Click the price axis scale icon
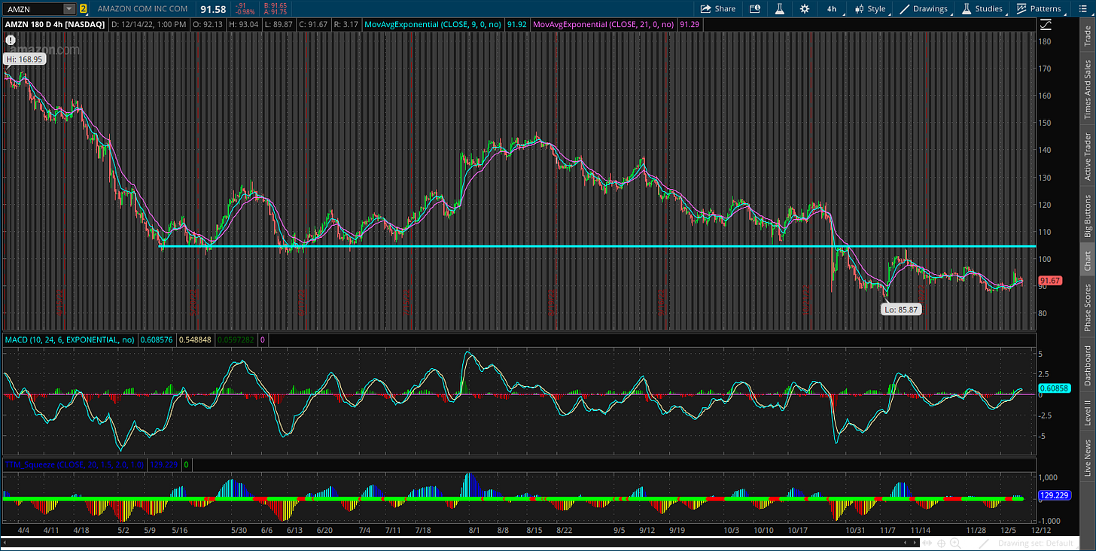Viewport: 1096px width, 551px height. point(1046,25)
